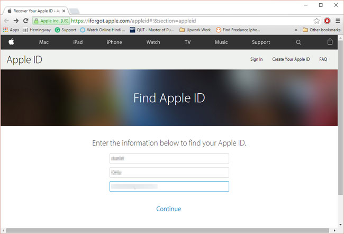This screenshot has width=344, height=234.
Task: Open the Chrome hamburger menu
Action: coord(338,21)
